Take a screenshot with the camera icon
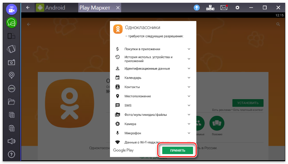288x164 pixels. click(x=11, y=62)
